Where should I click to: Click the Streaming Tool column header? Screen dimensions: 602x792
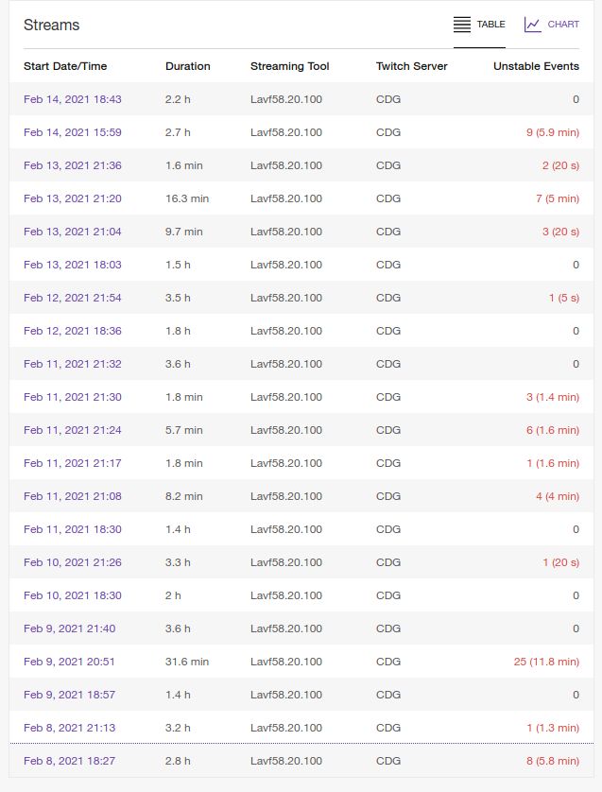pos(289,66)
